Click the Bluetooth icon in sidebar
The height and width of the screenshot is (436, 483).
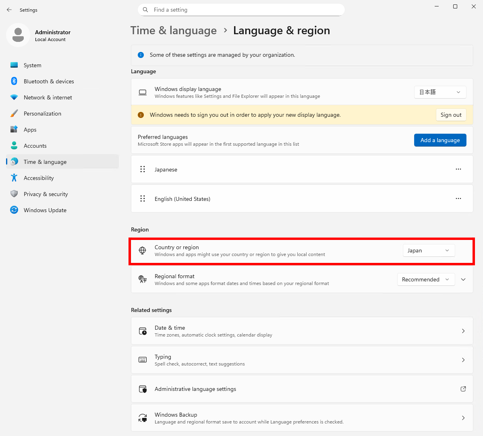point(14,81)
